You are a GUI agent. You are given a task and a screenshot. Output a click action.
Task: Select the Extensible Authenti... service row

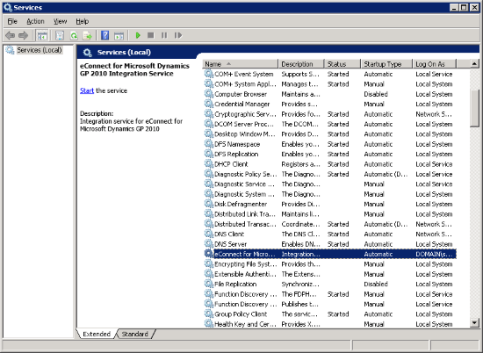click(330, 274)
